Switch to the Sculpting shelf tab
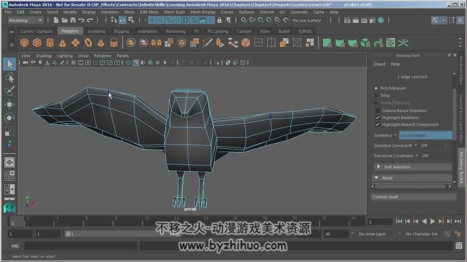Screen dimensions: 467x262 pos(96,31)
